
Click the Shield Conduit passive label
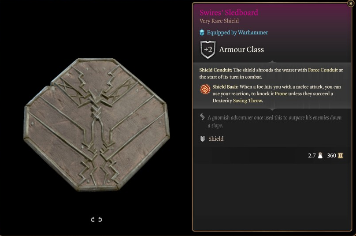tap(216, 70)
